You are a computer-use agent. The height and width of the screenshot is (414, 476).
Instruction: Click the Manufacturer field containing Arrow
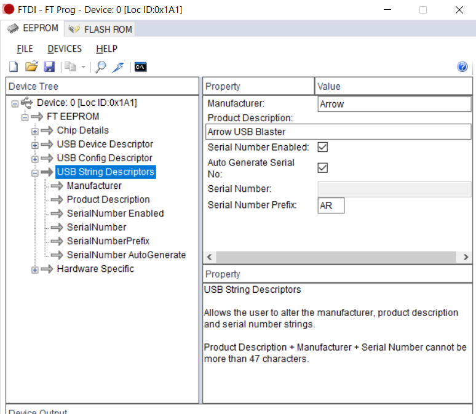394,104
